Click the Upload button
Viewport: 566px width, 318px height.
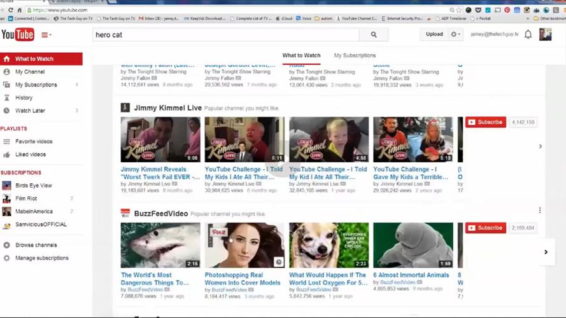434,34
